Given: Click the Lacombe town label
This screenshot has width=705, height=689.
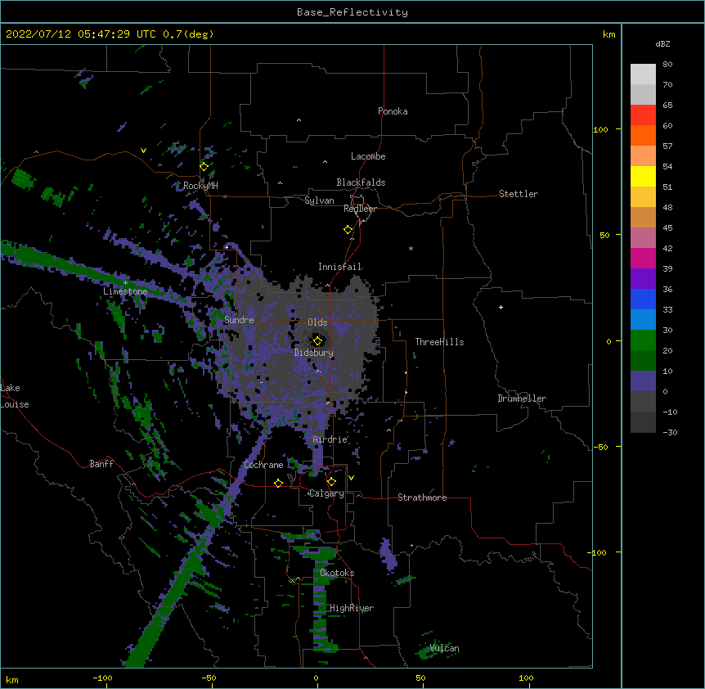Looking at the screenshot, I should [368, 156].
